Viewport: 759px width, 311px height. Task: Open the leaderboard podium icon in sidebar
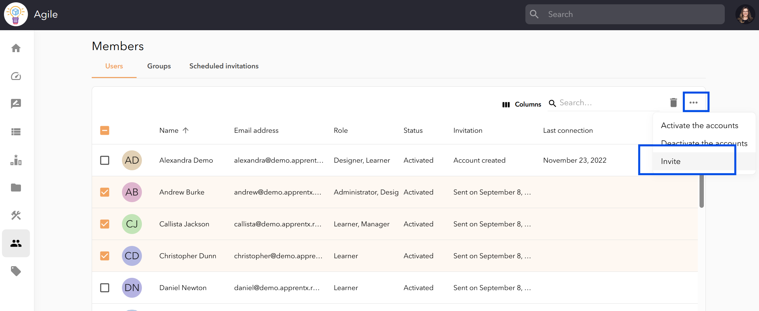click(x=16, y=160)
